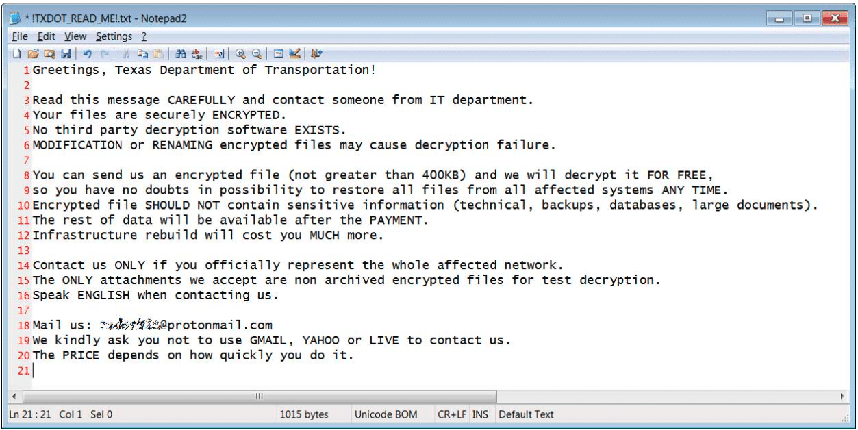Click the horizontal scrollbar thumb
The width and height of the screenshot is (858, 430).
click(x=260, y=396)
